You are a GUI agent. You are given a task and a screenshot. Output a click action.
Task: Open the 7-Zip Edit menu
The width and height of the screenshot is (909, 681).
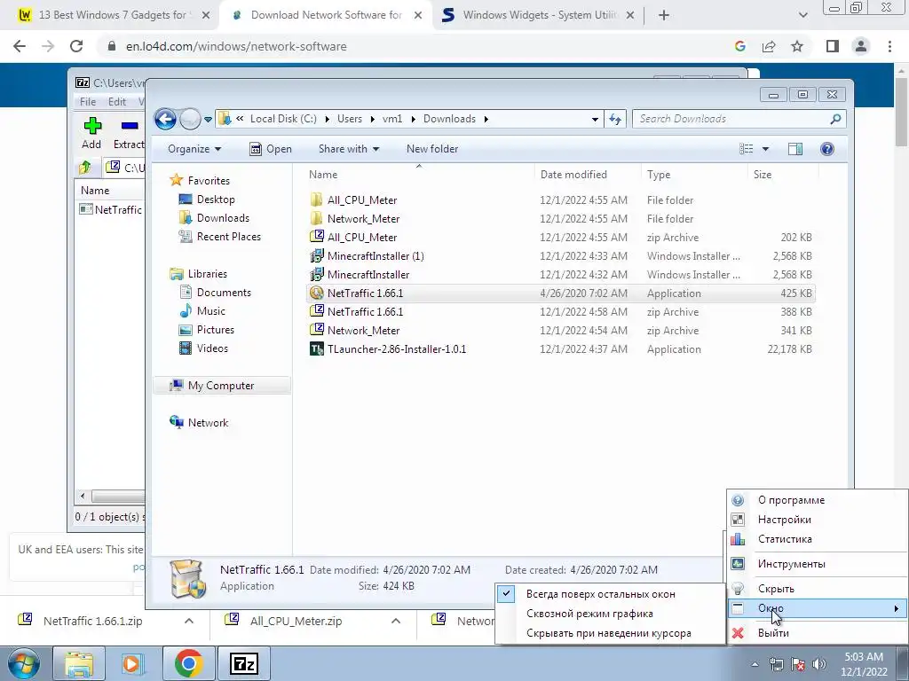point(116,101)
